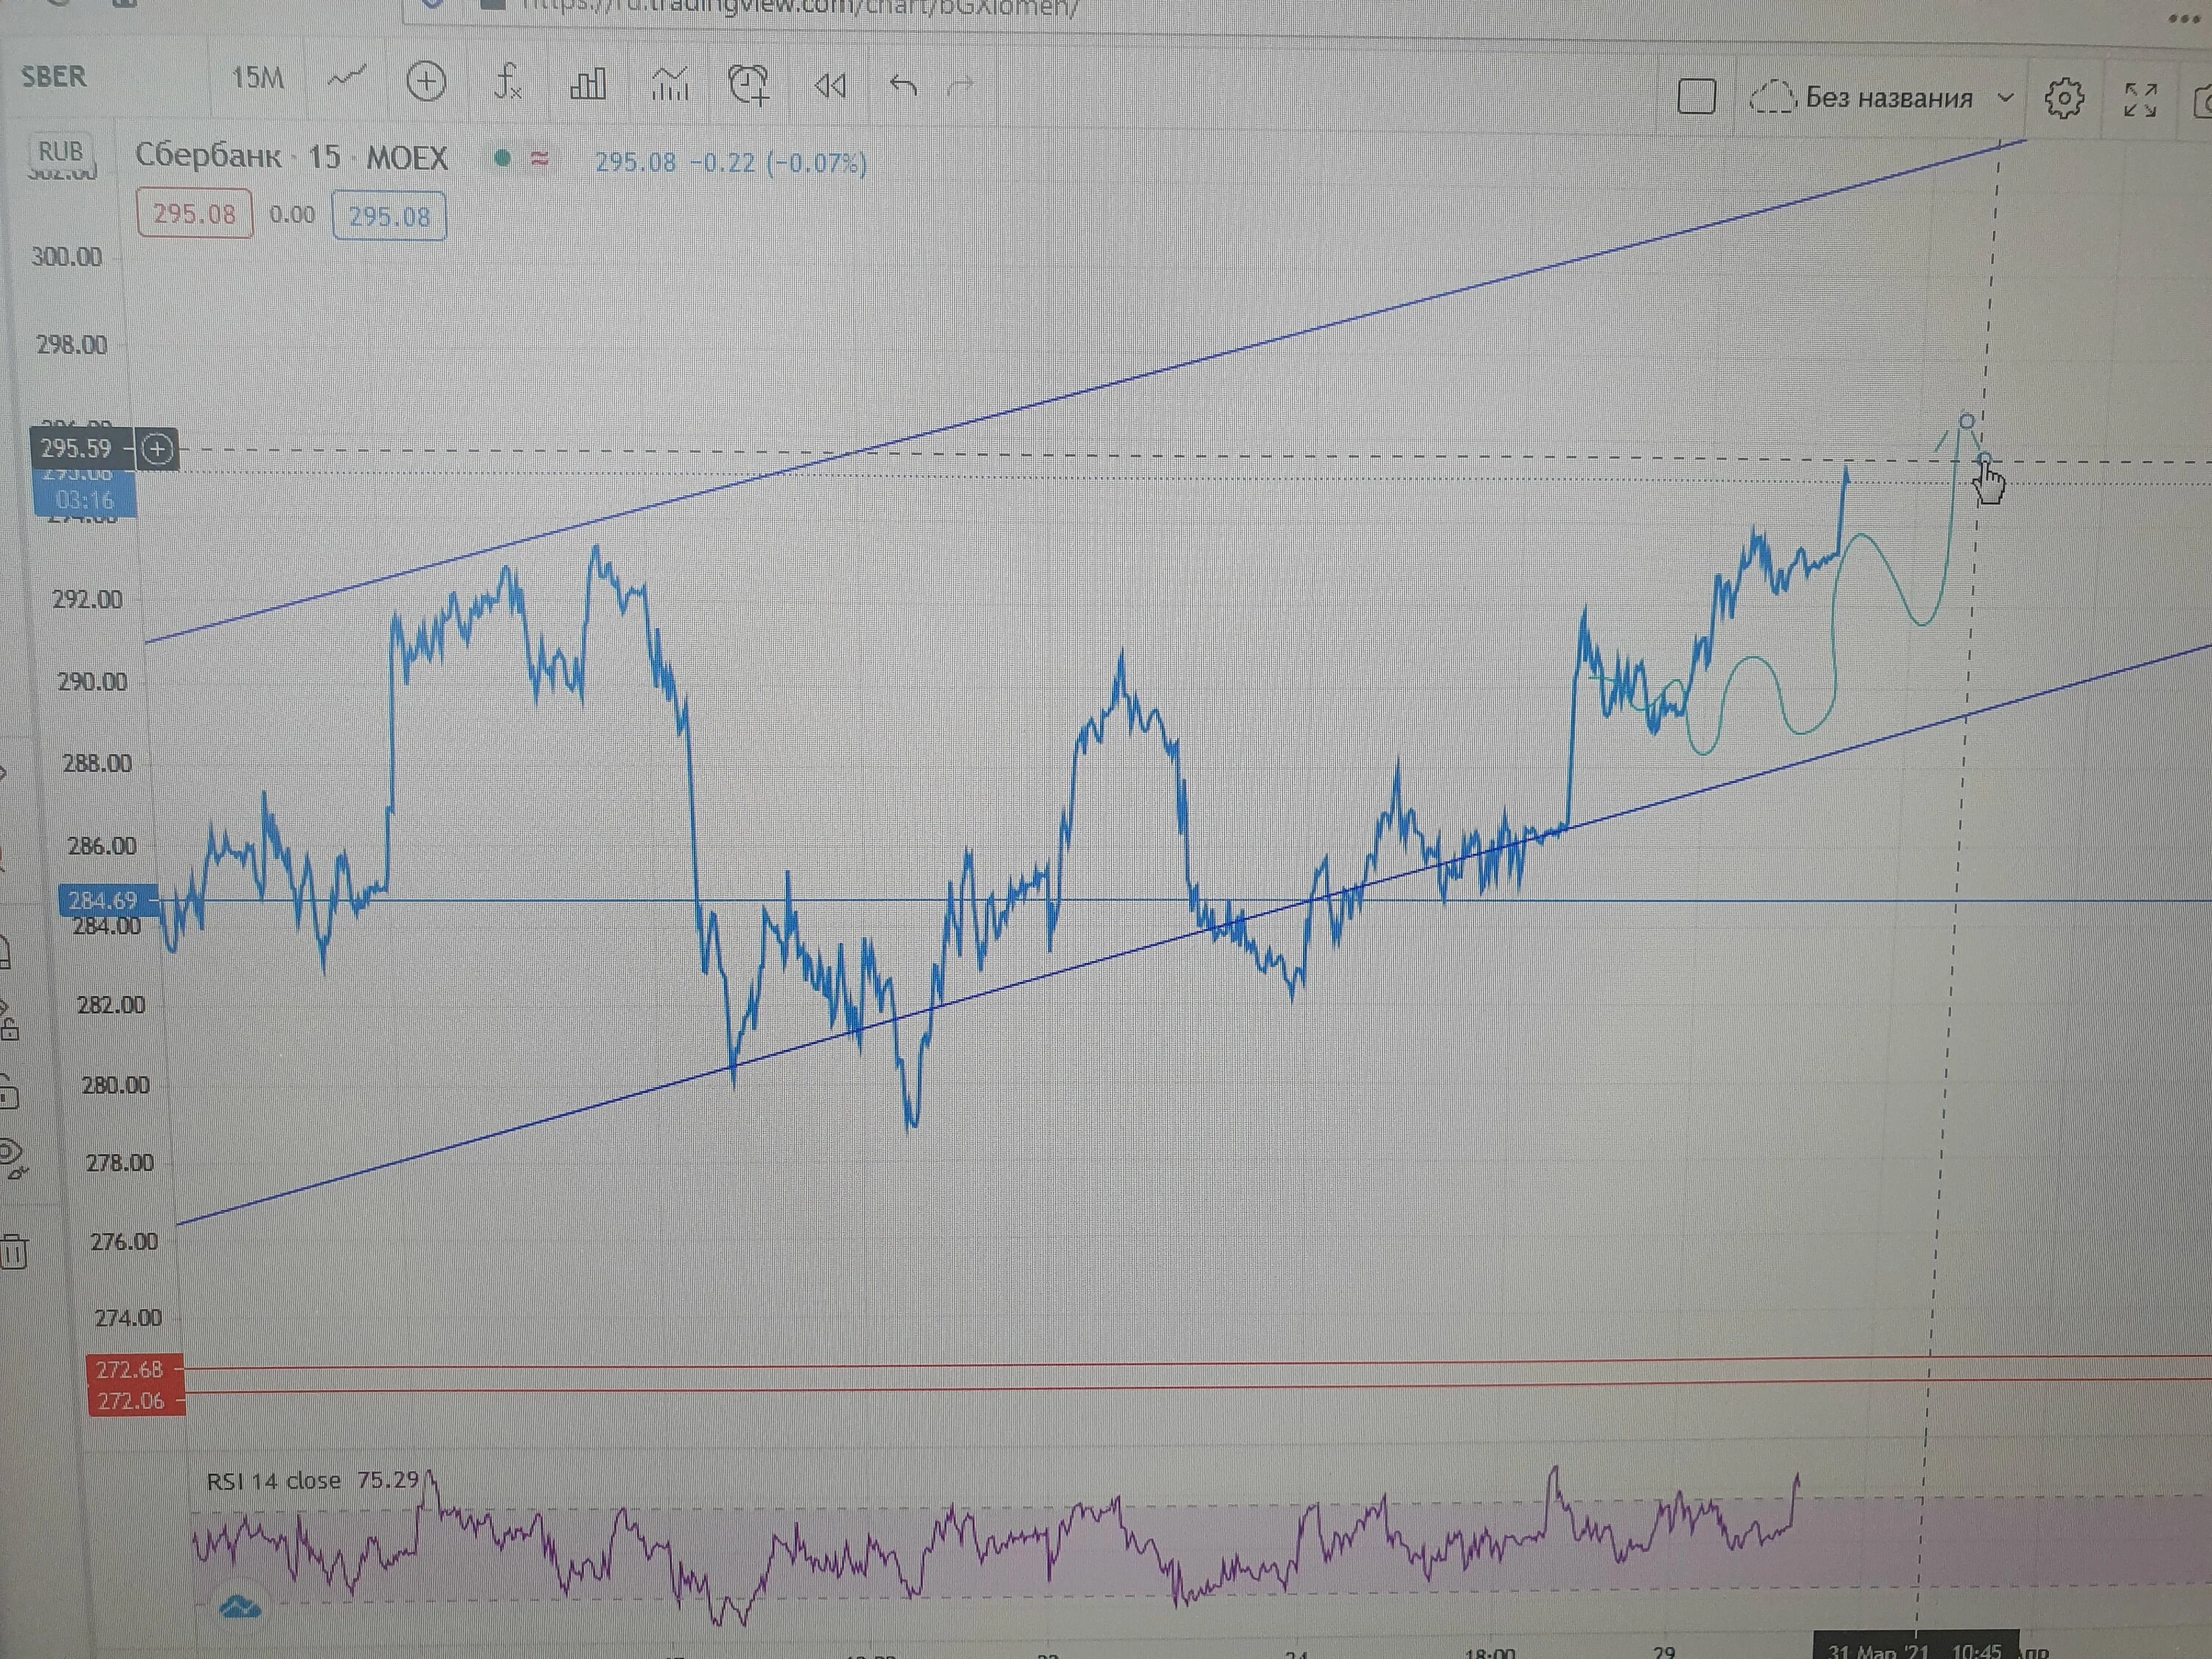This screenshot has height=1659, width=2212.
Task: Open the 15M timeframe selector
Action: pos(258,78)
